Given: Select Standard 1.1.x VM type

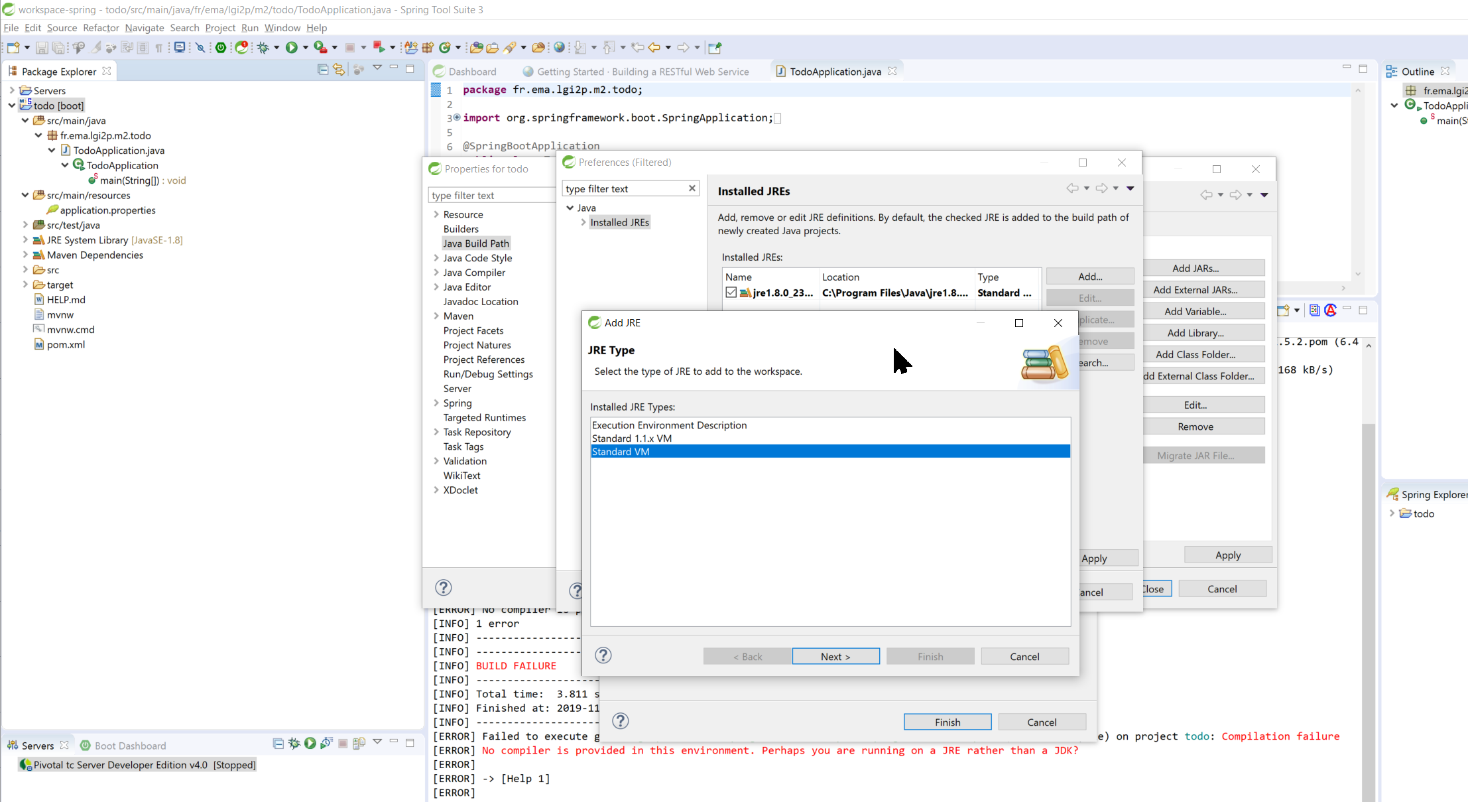Looking at the screenshot, I should tap(830, 438).
